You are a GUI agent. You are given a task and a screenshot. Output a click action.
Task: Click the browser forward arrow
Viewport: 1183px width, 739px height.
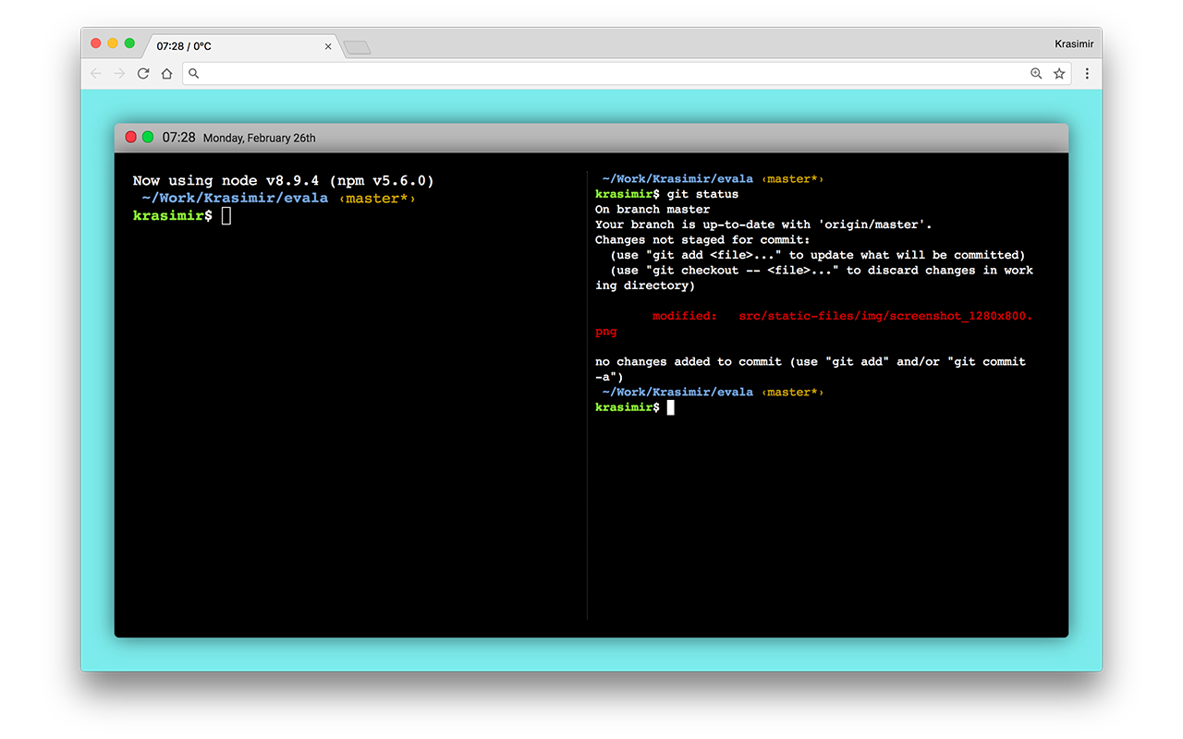click(119, 74)
